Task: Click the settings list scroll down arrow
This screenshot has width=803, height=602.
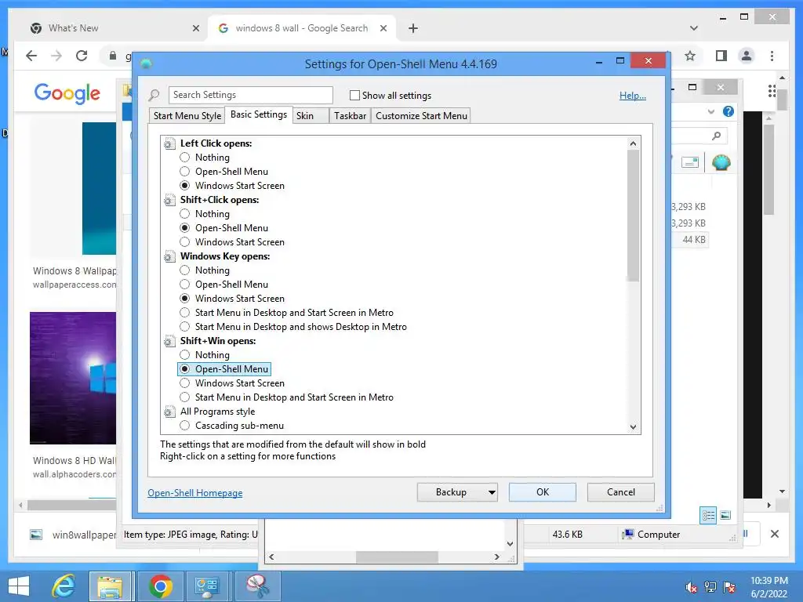Action: pyautogui.click(x=633, y=427)
